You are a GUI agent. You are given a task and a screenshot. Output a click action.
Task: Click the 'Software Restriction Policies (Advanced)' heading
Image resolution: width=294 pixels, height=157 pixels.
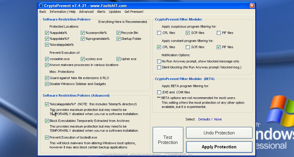[x=76, y=95]
